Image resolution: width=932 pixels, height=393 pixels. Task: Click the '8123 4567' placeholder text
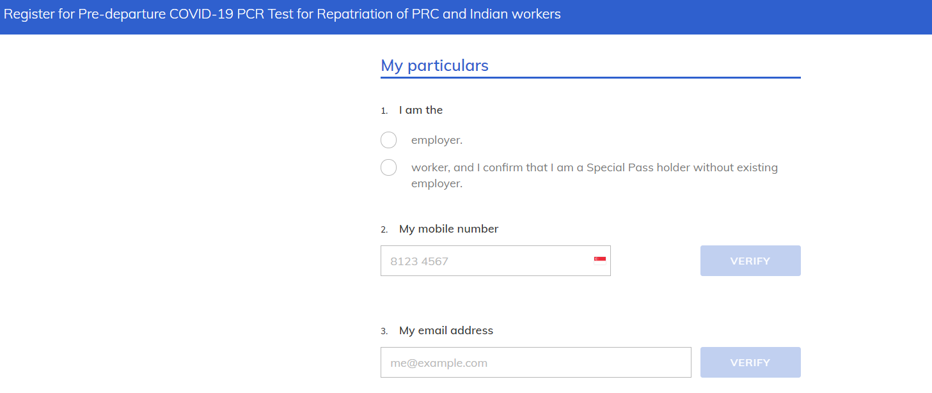[419, 261]
